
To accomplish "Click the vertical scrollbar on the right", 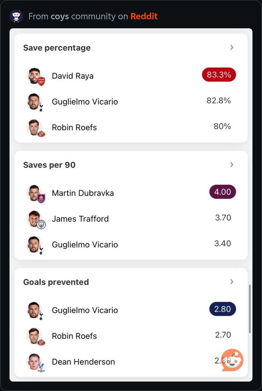I will click(249, 309).
